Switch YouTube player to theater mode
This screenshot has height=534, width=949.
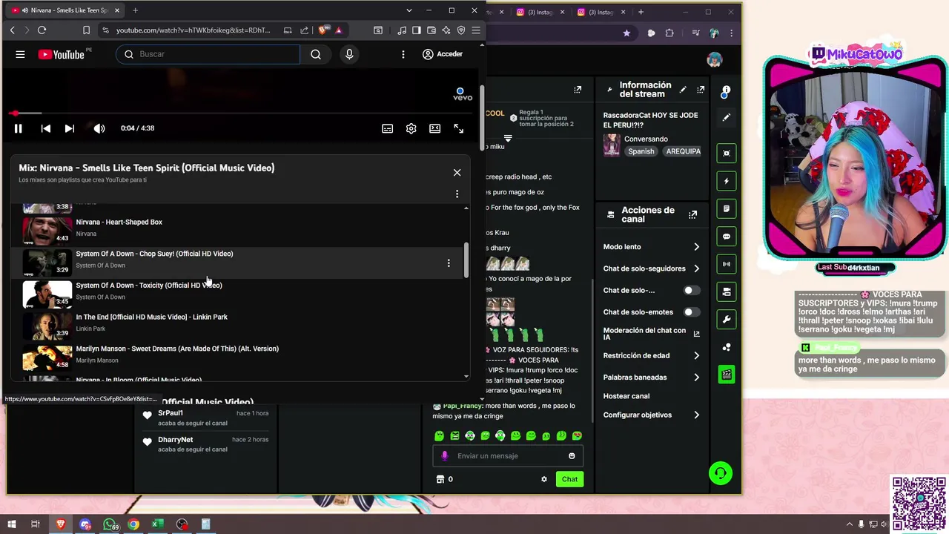tap(434, 128)
